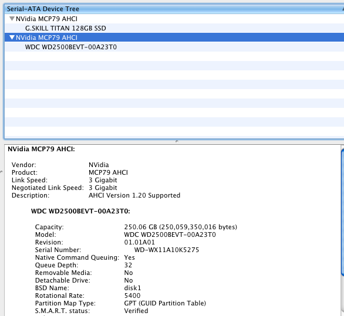This screenshot has height=316, width=344.
Task: Click the Serial-ATA Device Tree column header
Action: click(x=174, y=9)
